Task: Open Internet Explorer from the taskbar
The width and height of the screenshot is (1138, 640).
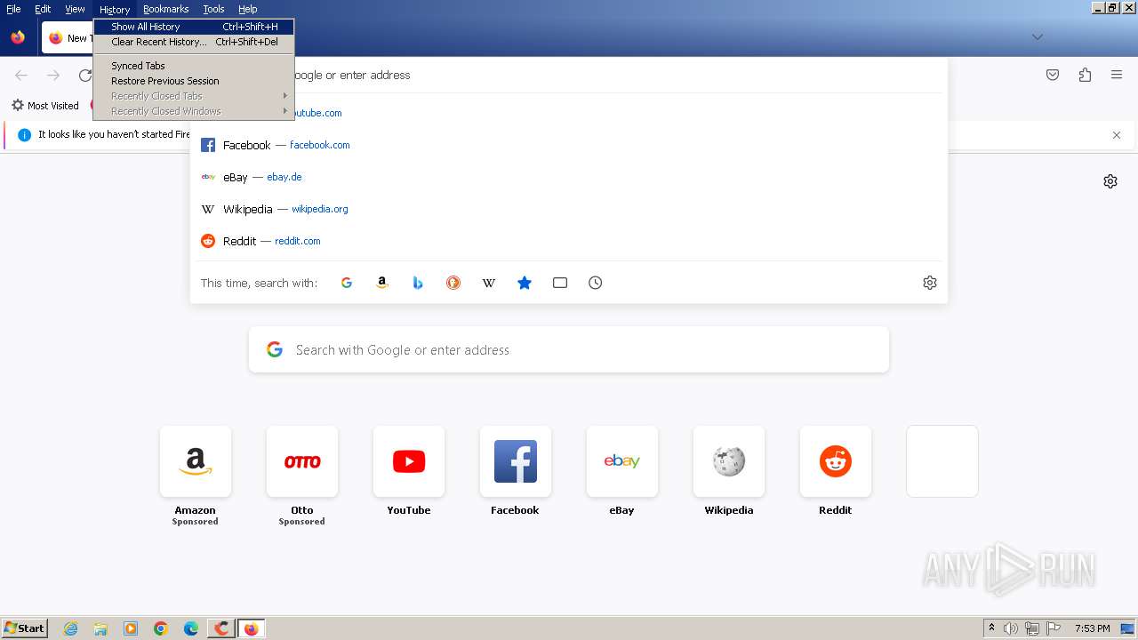Action: [71, 628]
